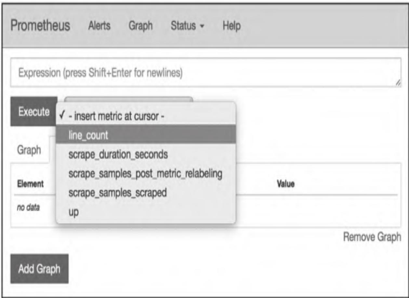The image size is (409, 298).
Task: Click the Remove Graph link
Action: [x=372, y=237]
